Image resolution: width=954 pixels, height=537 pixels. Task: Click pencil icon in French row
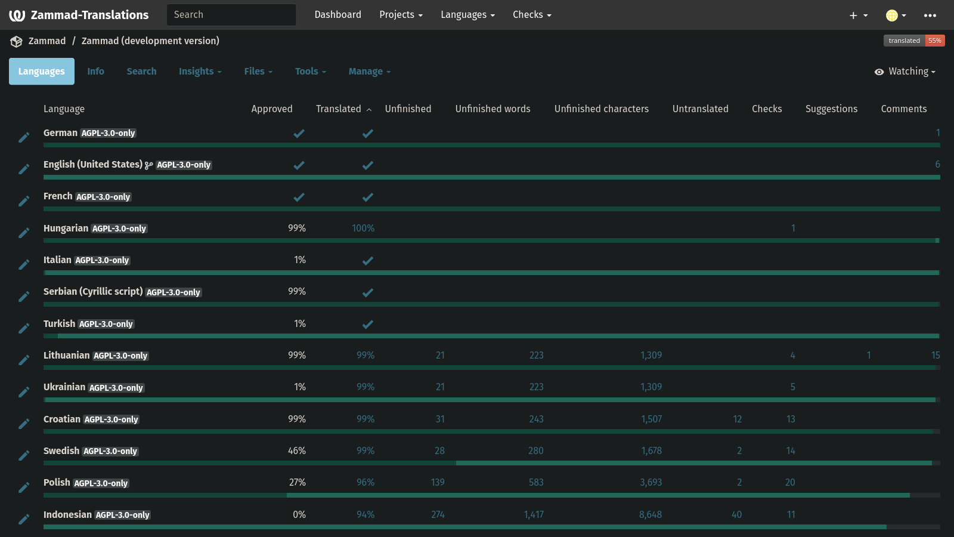(24, 201)
